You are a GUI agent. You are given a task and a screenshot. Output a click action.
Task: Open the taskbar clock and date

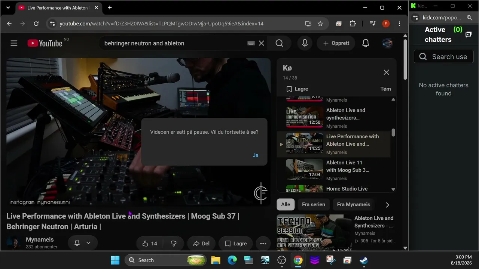pyautogui.click(x=461, y=260)
